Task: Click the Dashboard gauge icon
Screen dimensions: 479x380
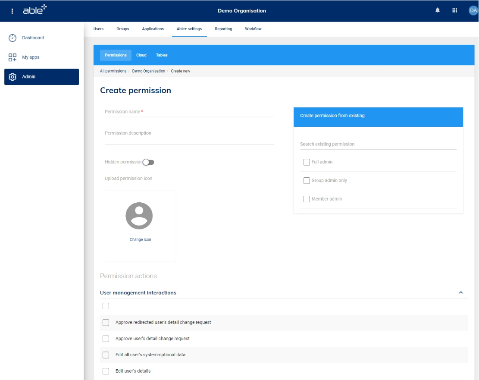Action: 13,38
